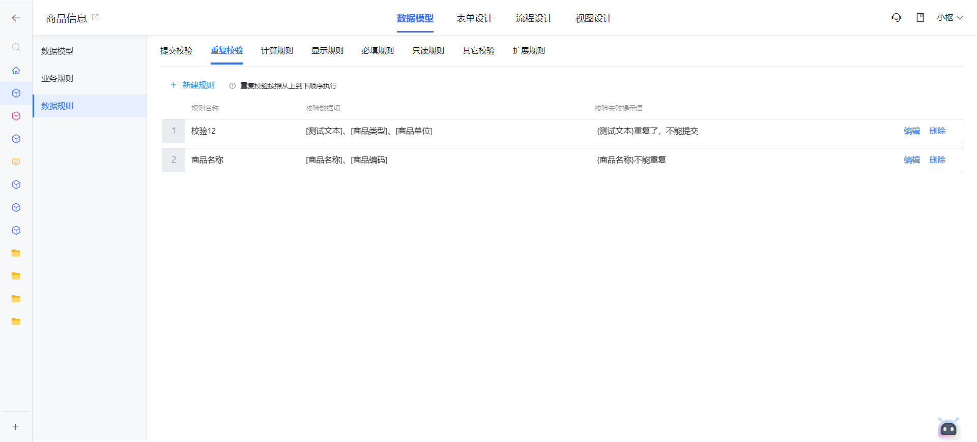This screenshot has width=977, height=442.
Task: Click the 商品信息 page title
Action: 67,18
